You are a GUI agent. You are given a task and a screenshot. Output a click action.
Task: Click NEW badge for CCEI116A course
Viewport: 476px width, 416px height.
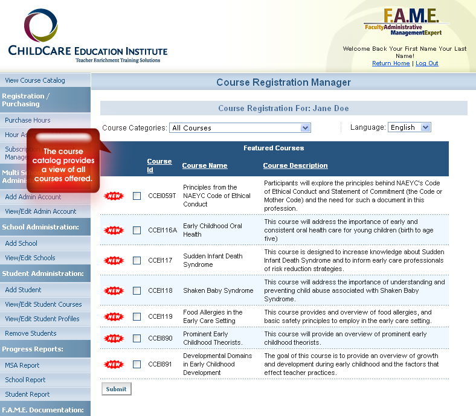(x=114, y=230)
